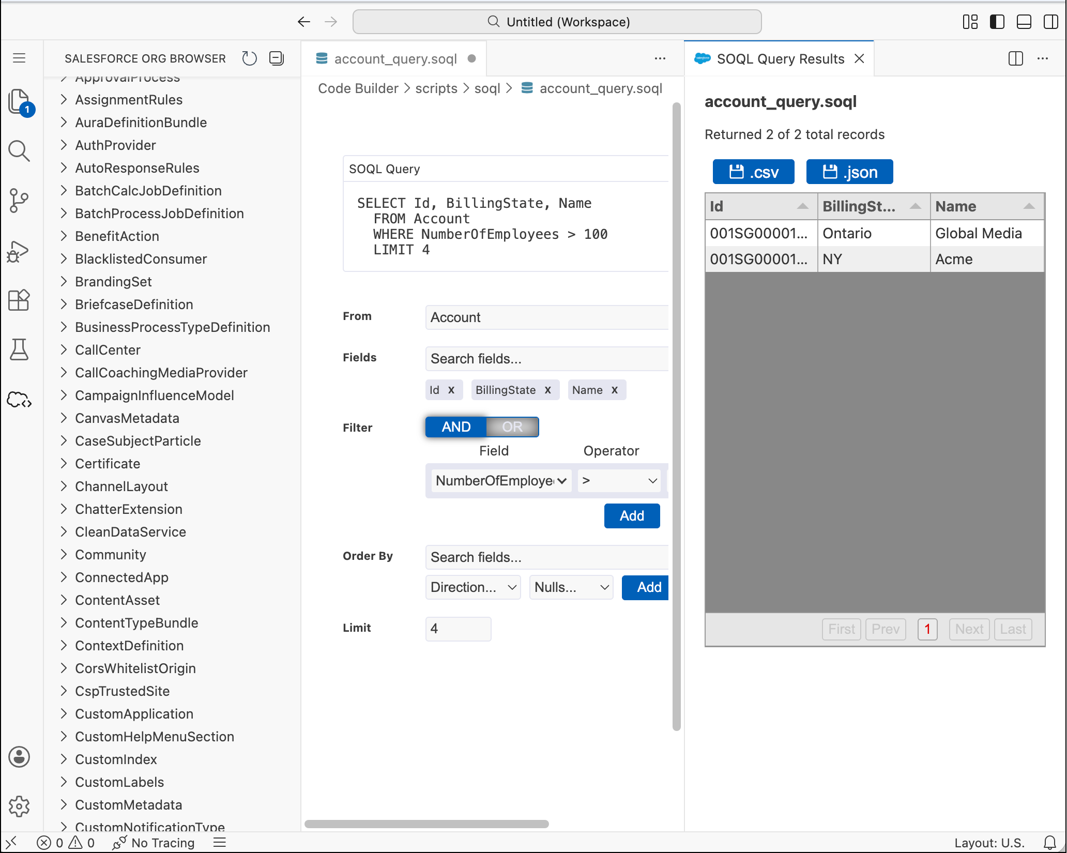This screenshot has height=853, width=1067.
Task: Open more actions for account_query.soql editor
Action: pyautogui.click(x=660, y=58)
